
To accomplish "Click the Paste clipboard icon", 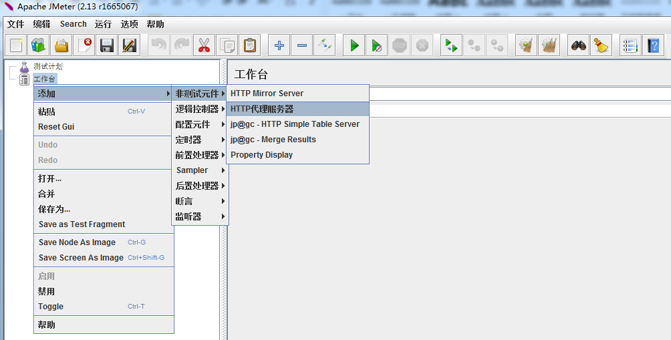I will (249, 45).
